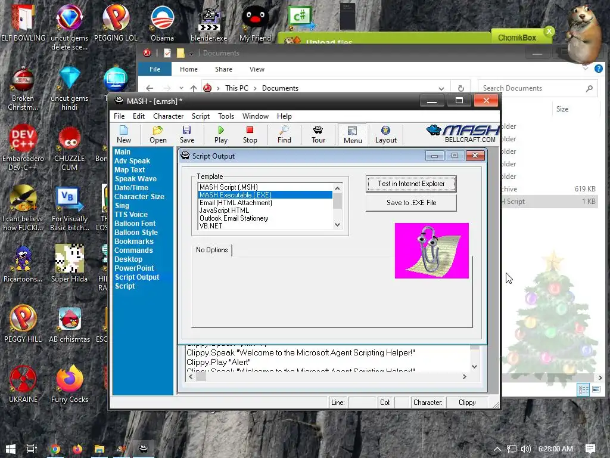
Task: Expand recent locations dropdown in Documents window
Action: [181, 88]
